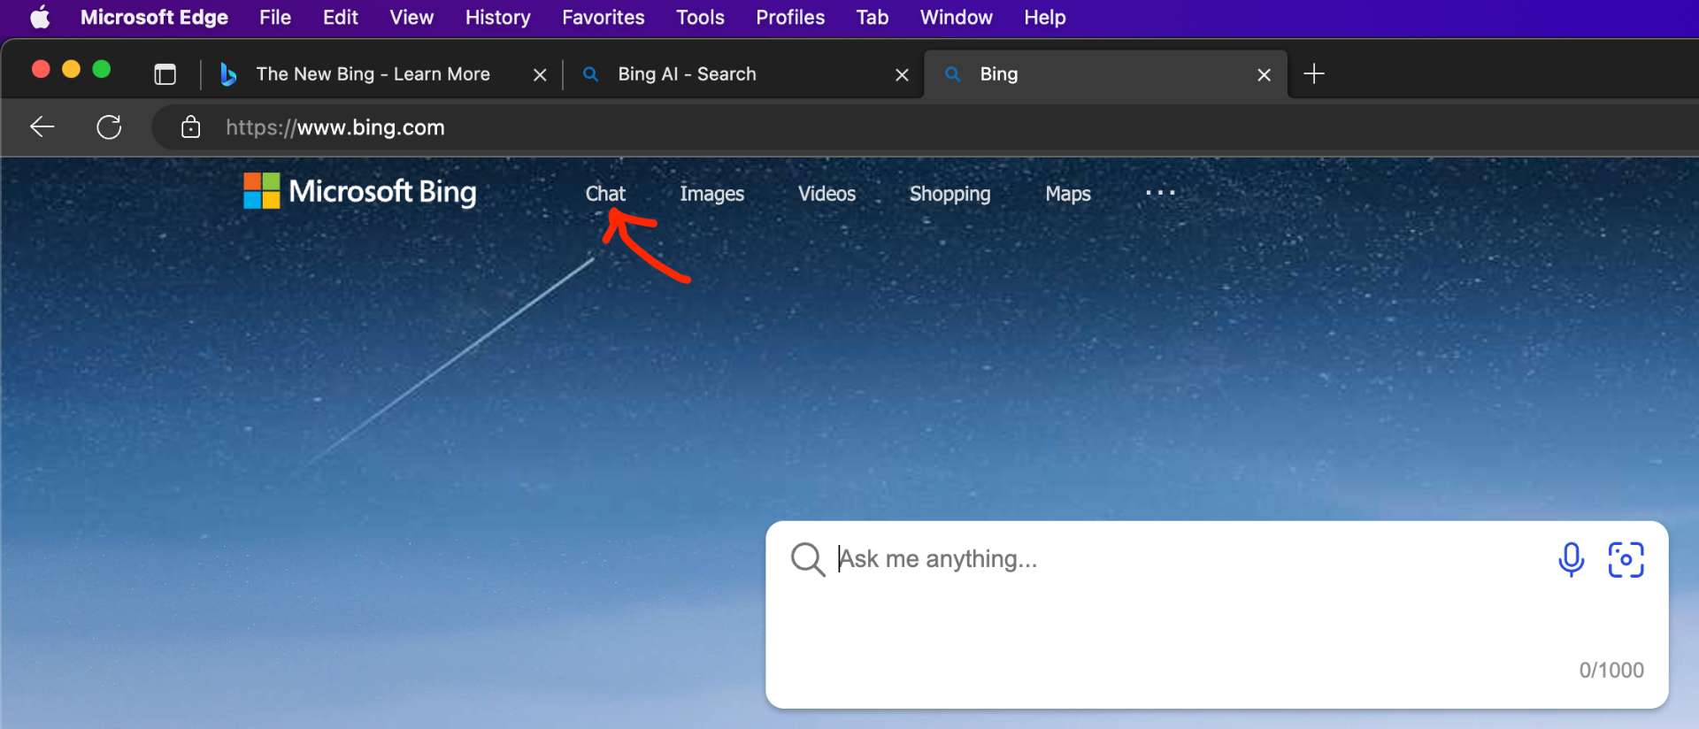This screenshot has width=1699, height=729.
Task: Open the Maps link
Action: click(x=1068, y=194)
